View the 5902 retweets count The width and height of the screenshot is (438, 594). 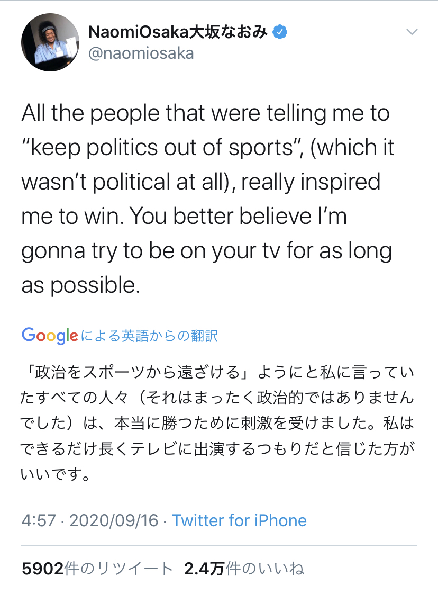(42, 569)
